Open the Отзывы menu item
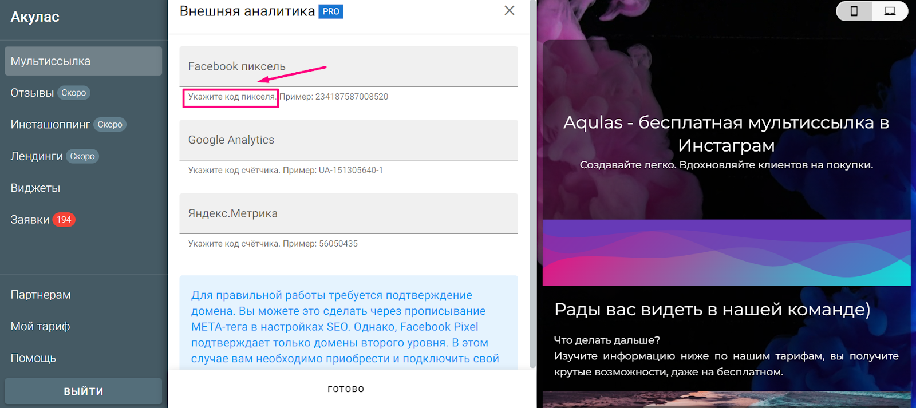This screenshot has height=408, width=916. (x=32, y=93)
